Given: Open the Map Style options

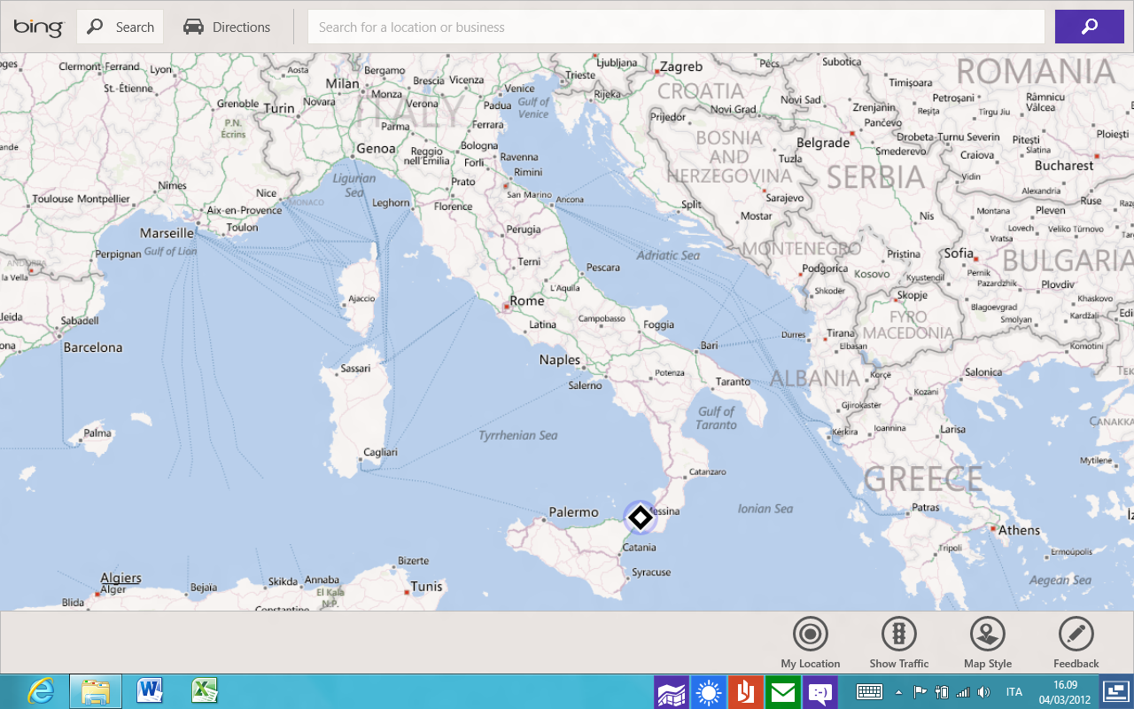Looking at the screenshot, I should 988,635.
